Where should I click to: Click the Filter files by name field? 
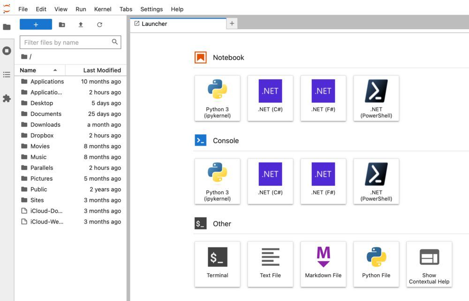point(66,42)
